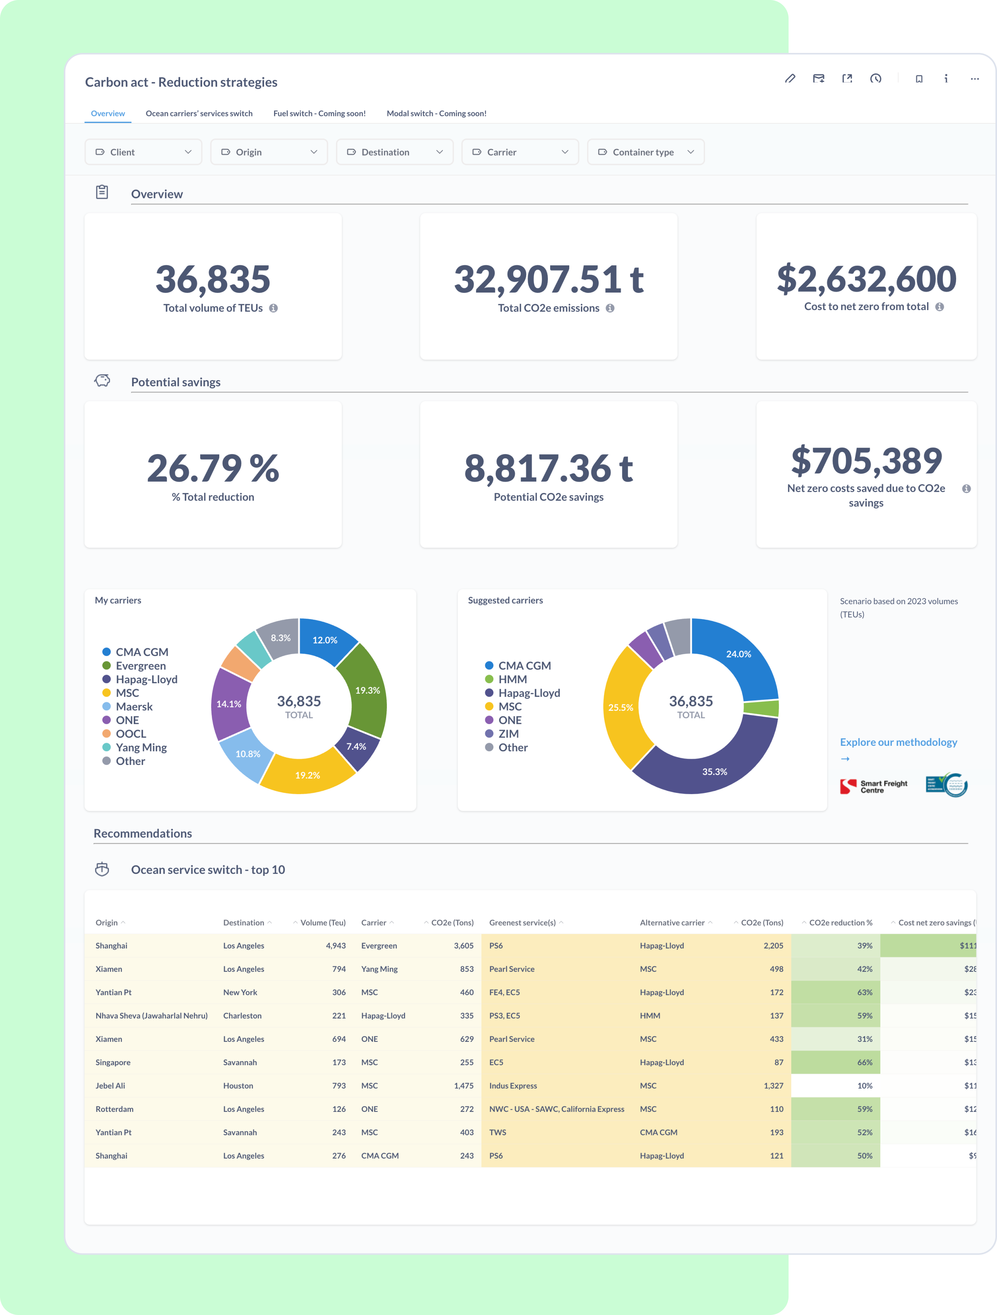997x1315 pixels.
Task: Open the three-dots more menu
Action: click(x=974, y=79)
